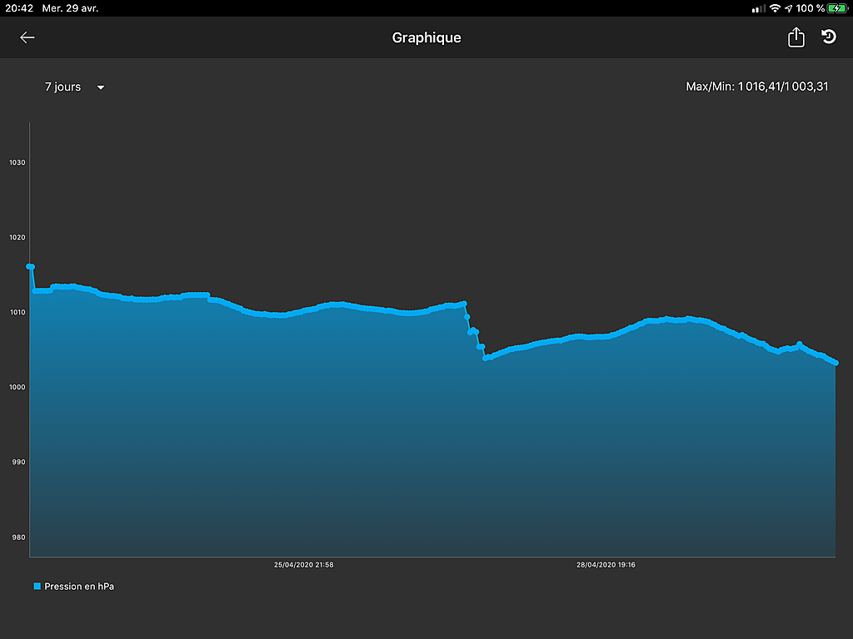The width and height of the screenshot is (853, 639).
Task: Tap the Wi-Fi icon in status bar
Action: [x=775, y=8]
